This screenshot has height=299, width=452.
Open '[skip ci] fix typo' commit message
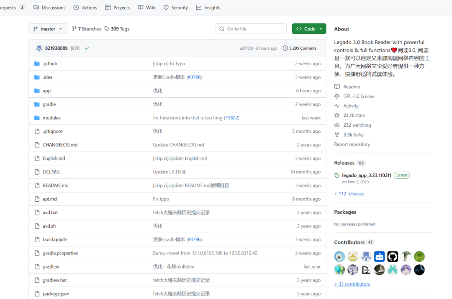pyautogui.click(x=169, y=63)
